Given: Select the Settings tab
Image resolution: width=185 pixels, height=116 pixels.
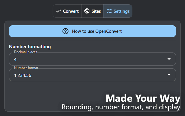Looking at the screenshot, I should [x=118, y=11].
